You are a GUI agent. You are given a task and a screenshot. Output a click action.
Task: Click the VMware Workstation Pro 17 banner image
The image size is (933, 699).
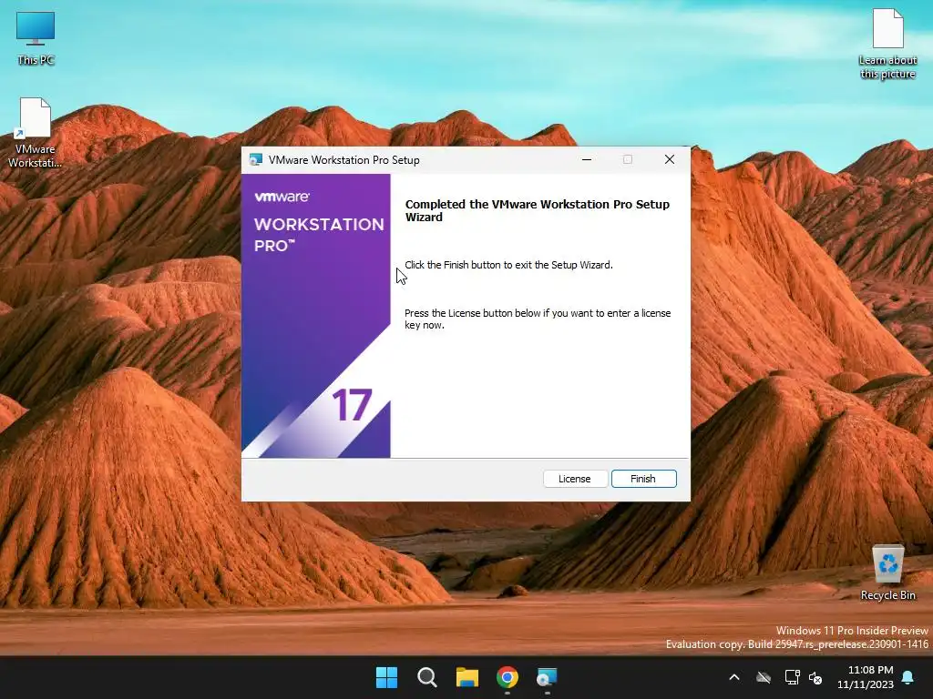point(316,316)
